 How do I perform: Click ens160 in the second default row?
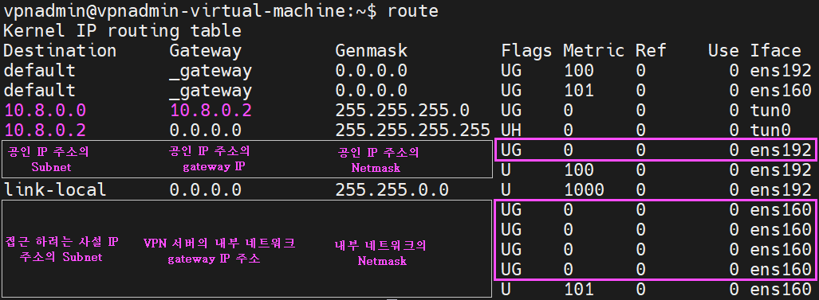(781, 90)
